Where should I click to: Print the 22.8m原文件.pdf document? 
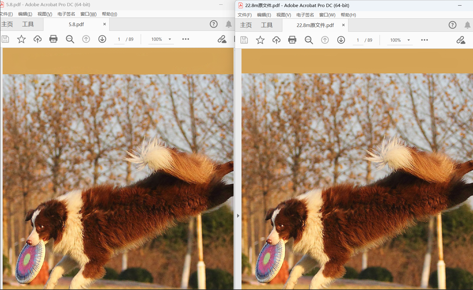tap(292, 40)
